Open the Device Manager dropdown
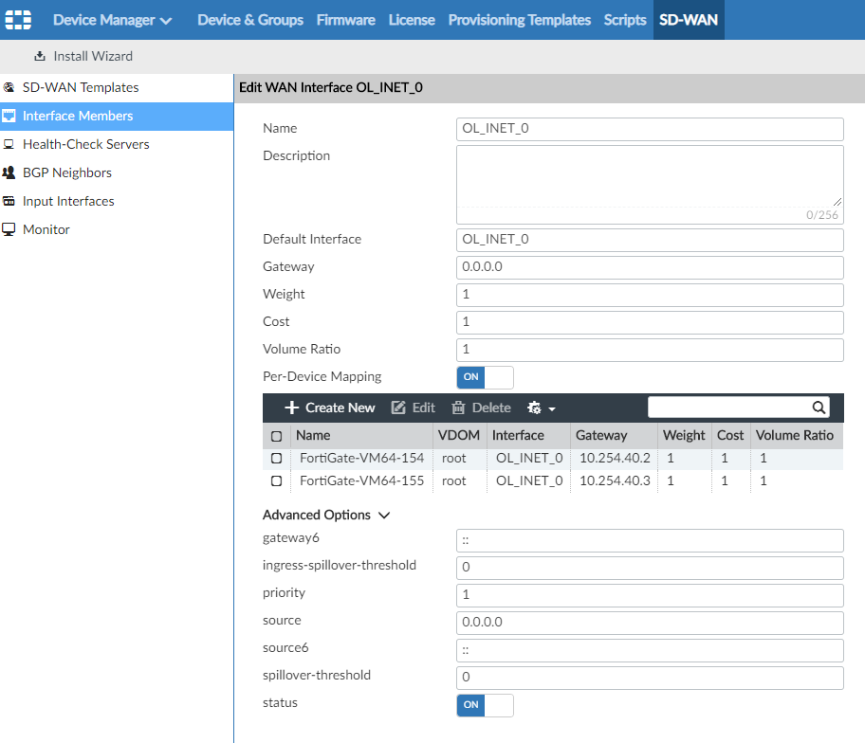The image size is (865, 743). pyautogui.click(x=112, y=19)
